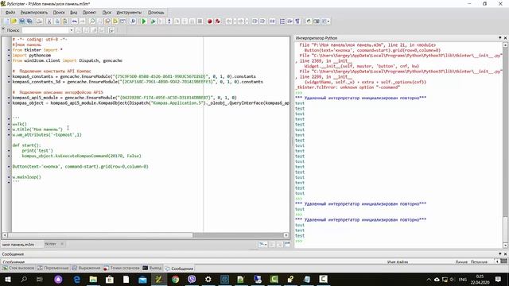The height and width of the screenshot is (286, 509).
Task: Open the Файл menu
Action: (10, 13)
